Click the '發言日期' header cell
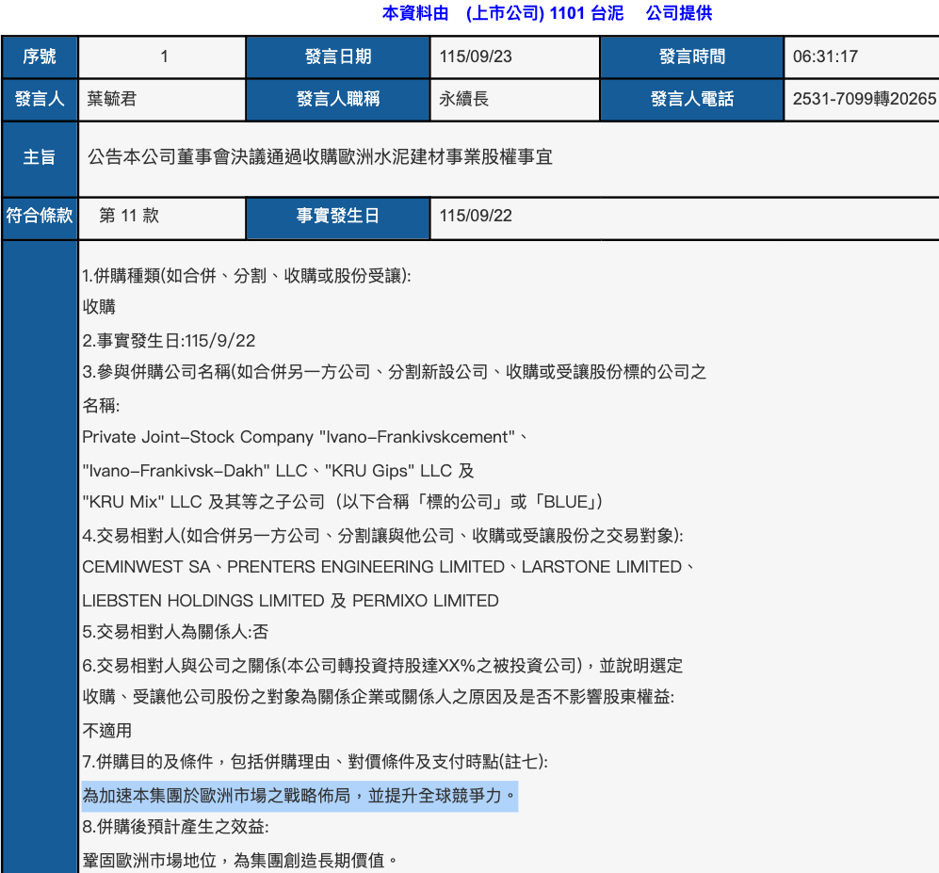The width and height of the screenshot is (939, 873). (x=338, y=57)
